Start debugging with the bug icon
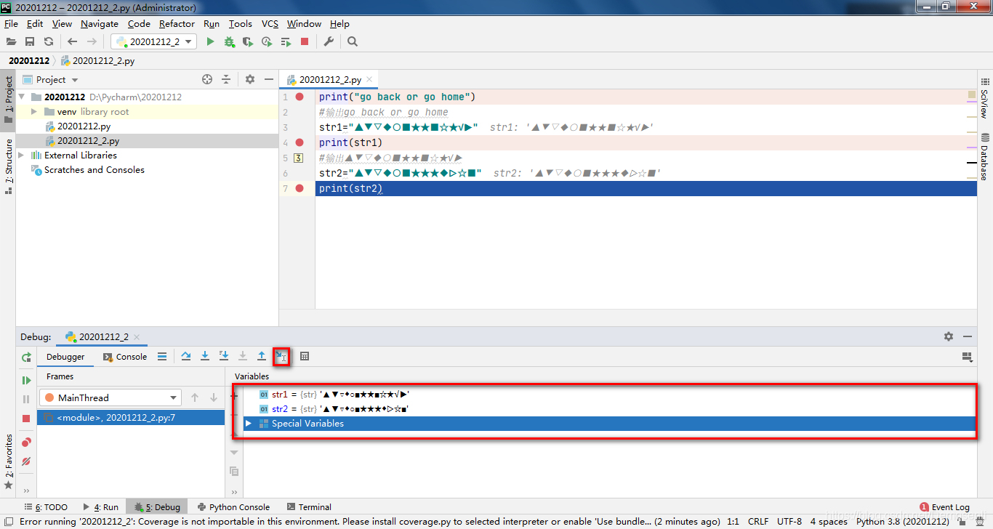The image size is (993, 529). [x=230, y=42]
